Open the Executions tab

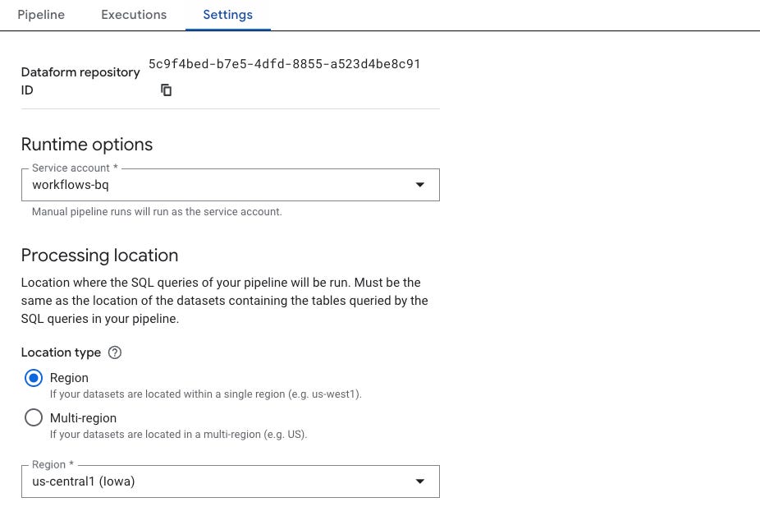[x=134, y=15]
